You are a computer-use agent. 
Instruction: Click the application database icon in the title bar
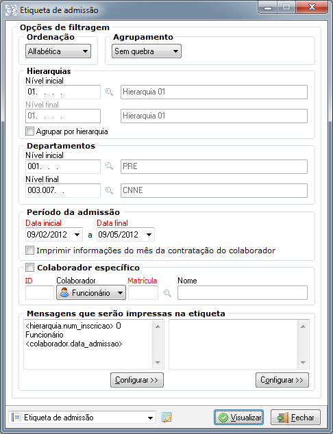coord(11,10)
